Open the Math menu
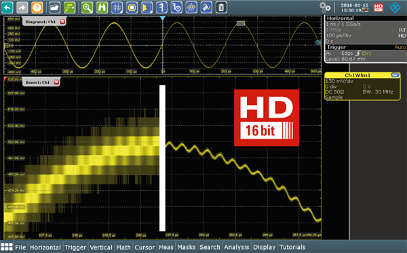The height and width of the screenshot is (253, 407). (x=123, y=248)
